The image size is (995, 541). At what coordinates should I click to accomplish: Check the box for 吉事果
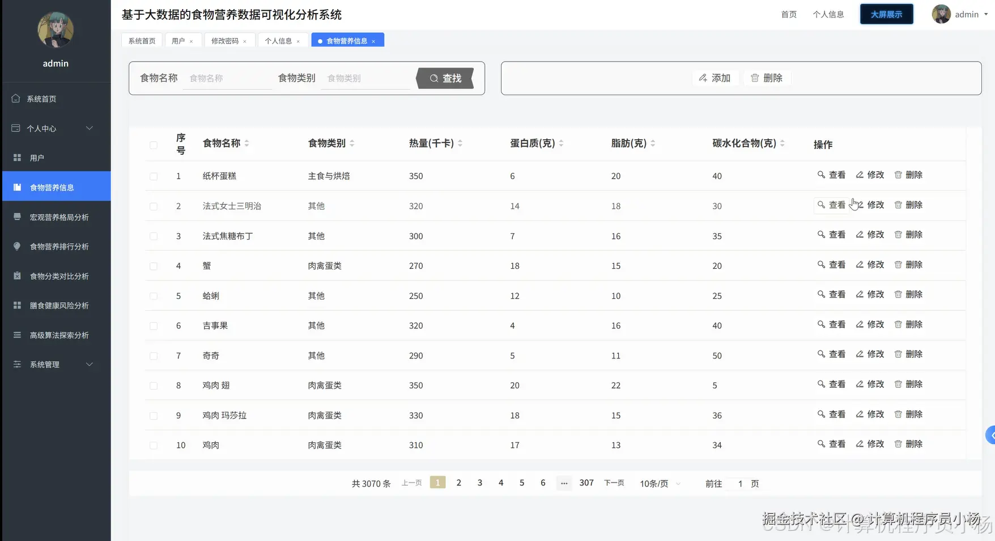pos(154,326)
